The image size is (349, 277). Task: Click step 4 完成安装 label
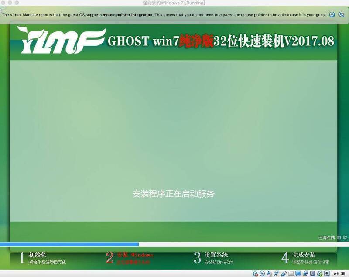[x=304, y=255]
